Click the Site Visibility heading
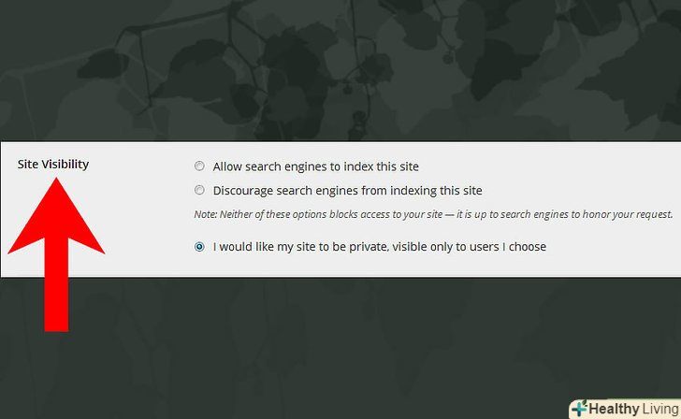Screen dimensions: 681x419 [x=53, y=164]
